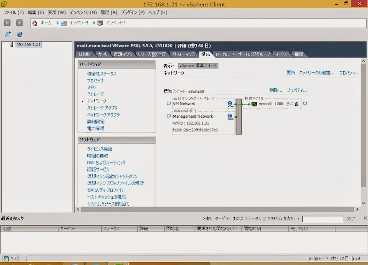Click speech bubble icon right of vmnic0

point(305,104)
